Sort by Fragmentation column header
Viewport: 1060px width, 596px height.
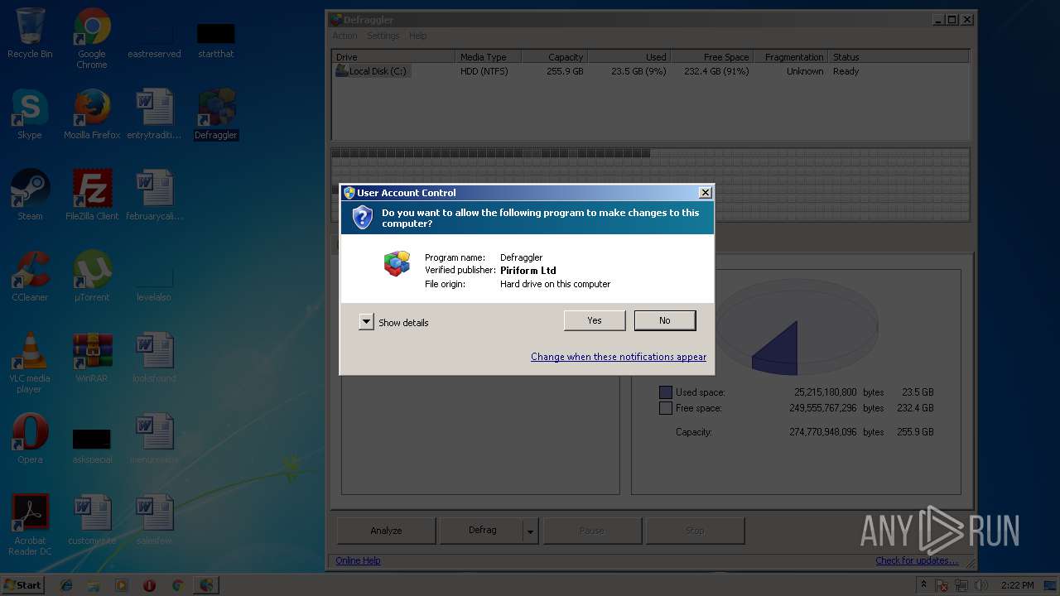point(790,57)
